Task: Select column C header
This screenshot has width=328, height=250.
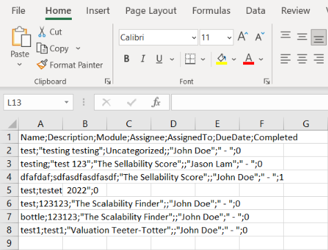Action: click(x=129, y=124)
